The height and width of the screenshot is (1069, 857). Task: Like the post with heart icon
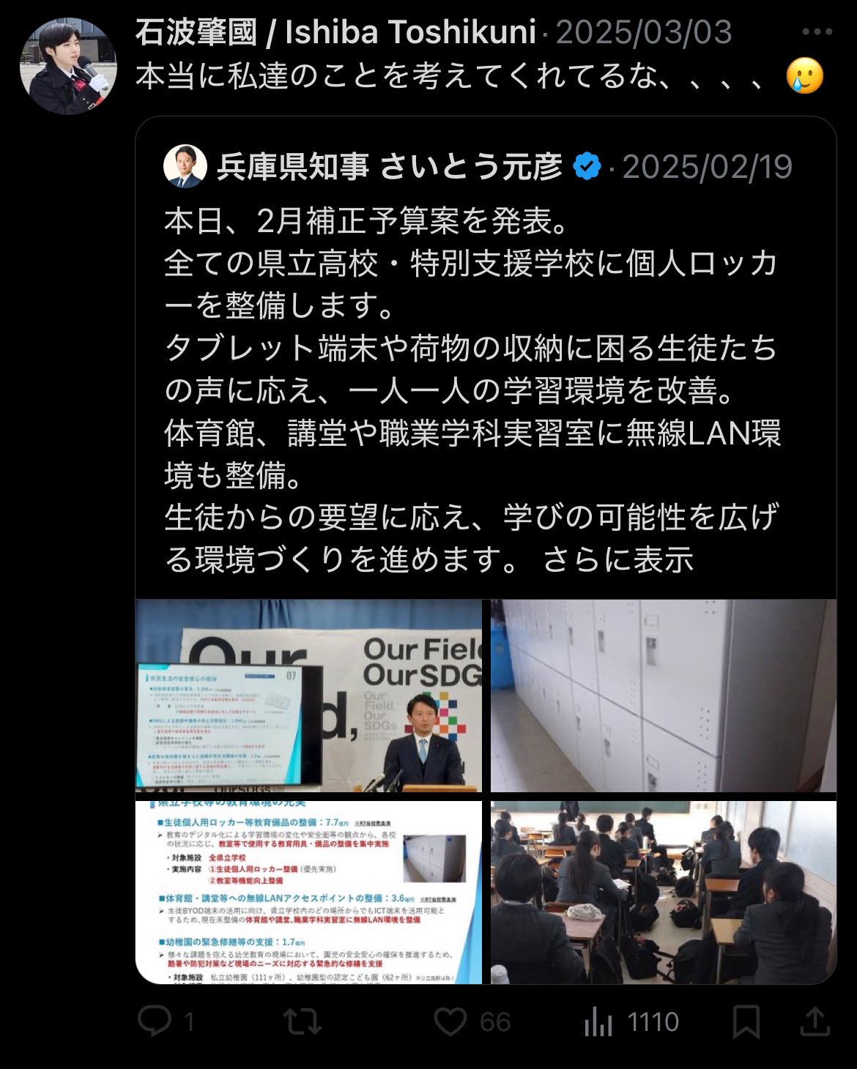pyautogui.click(x=450, y=1021)
